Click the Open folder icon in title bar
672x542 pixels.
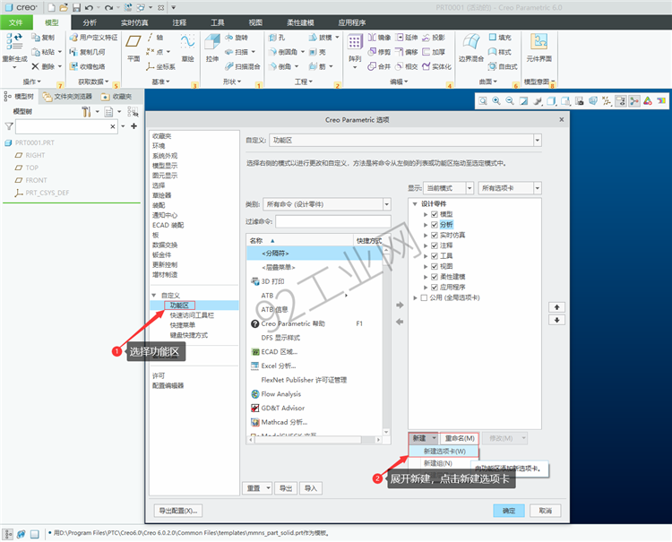click(64, 7)
